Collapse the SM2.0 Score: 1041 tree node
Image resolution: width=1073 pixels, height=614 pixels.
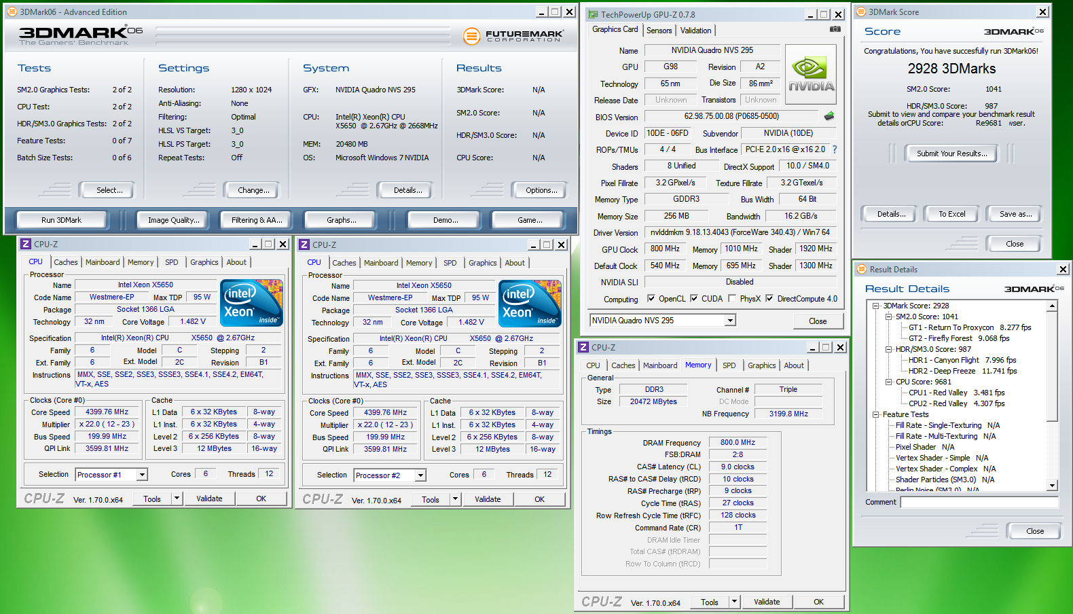tap(888, 317)
